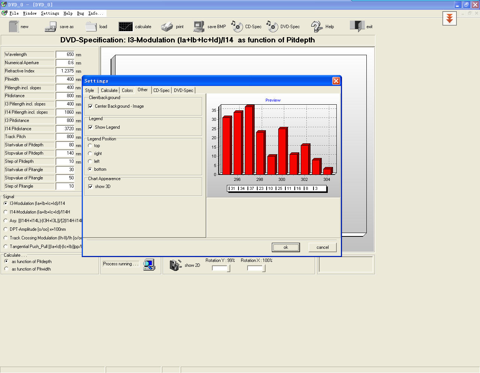Click the orange double-arrow download icon
Viewport: 480px width, 373px height.
coord(449,18)
